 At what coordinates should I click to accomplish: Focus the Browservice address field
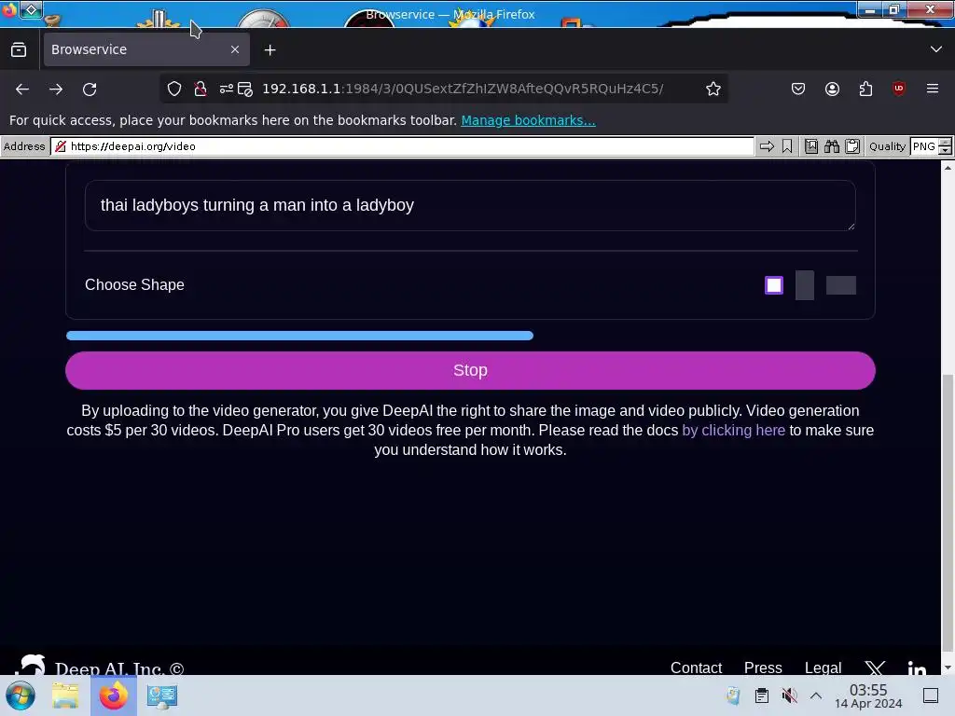(x=402, y=146)
